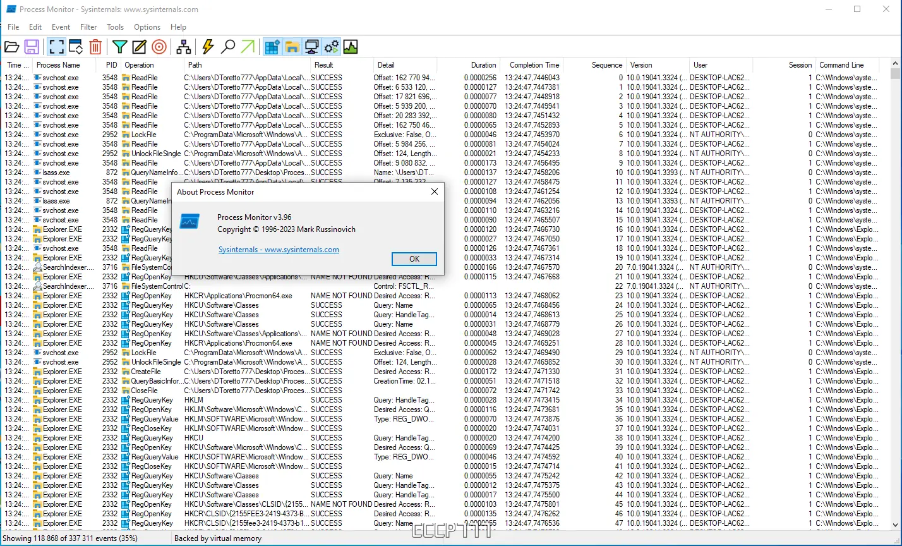The image size is (902, 546).
Task: Toggle Show Network Activity
Action: tap(311, 47)
